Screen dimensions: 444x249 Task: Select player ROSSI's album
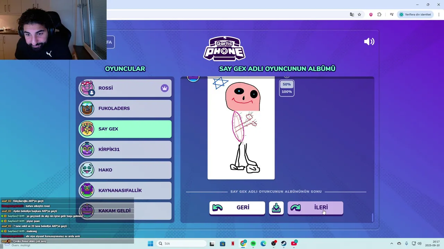(x=125, y=88)
